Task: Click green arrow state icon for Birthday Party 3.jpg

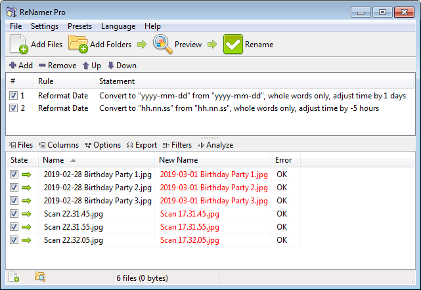Action: (x=26, y=201)
